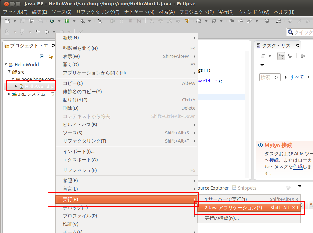Choose エクスポート(O)... in context menu

pyautogui.click(x=126, y=160)
